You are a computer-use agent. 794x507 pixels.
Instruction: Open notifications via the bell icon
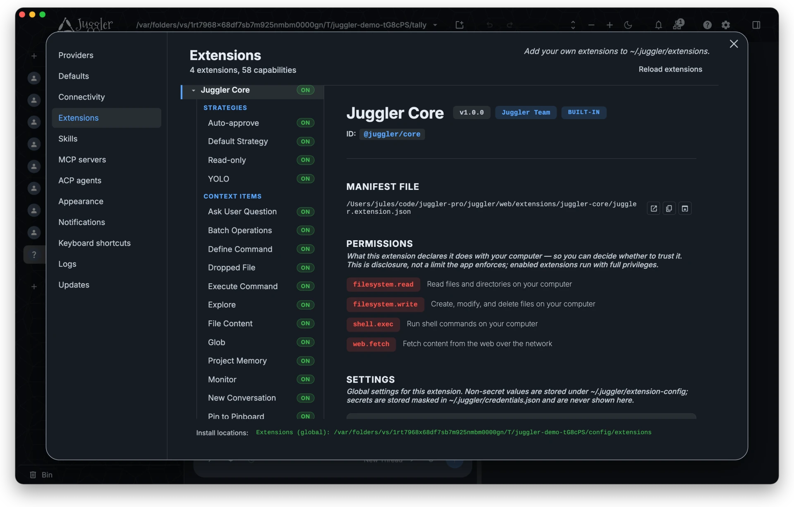click(x=658, y=25)
